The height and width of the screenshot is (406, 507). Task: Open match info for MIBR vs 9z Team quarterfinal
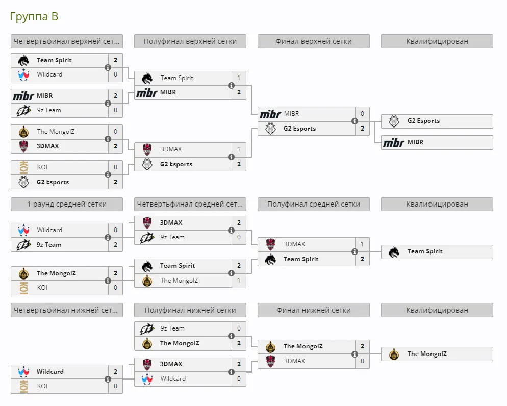(x=108, y=103)
